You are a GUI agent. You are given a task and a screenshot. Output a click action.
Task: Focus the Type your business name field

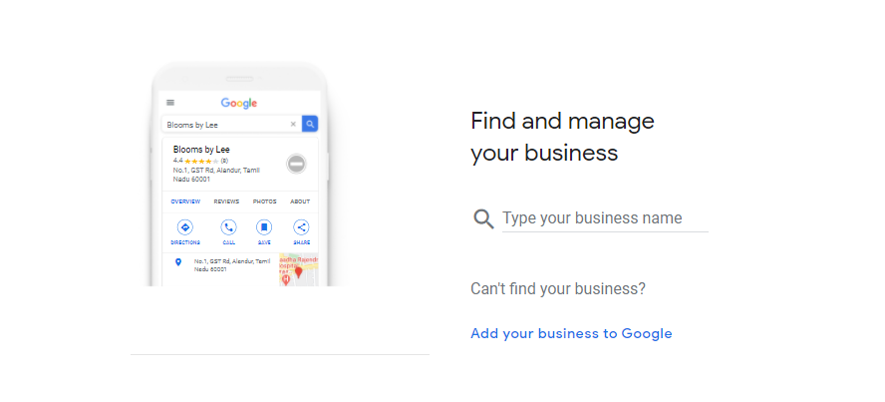(605, 218)
